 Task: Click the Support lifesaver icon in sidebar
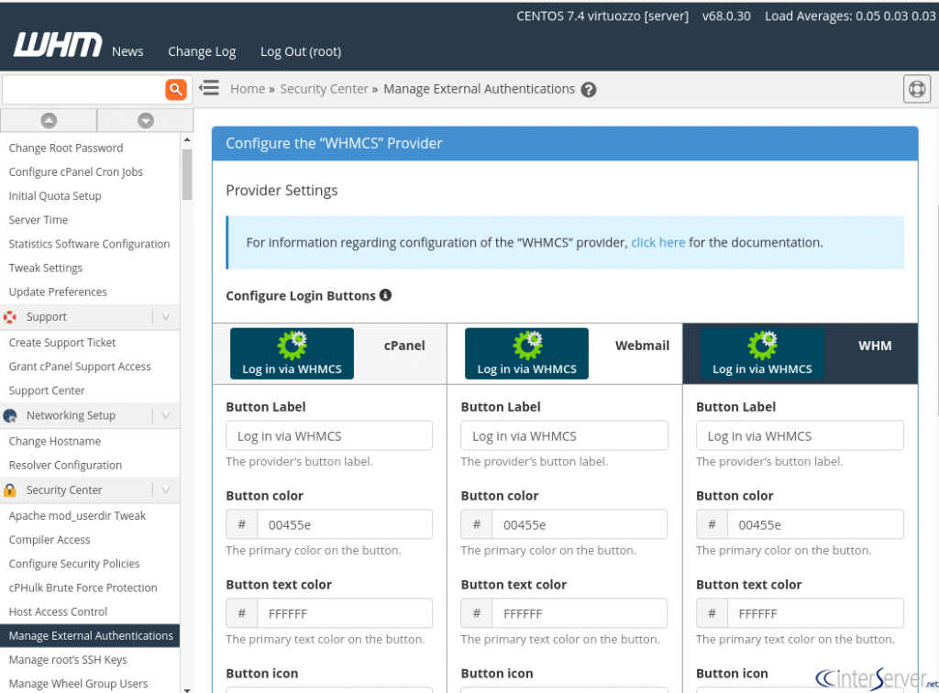coord(10,317)
